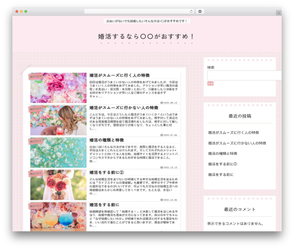The height and width of the screenshot is (249, 294).
Task: Open sidebar recent post 婚活がスムーズに行かない人の特徴
Action: [237, 143]
